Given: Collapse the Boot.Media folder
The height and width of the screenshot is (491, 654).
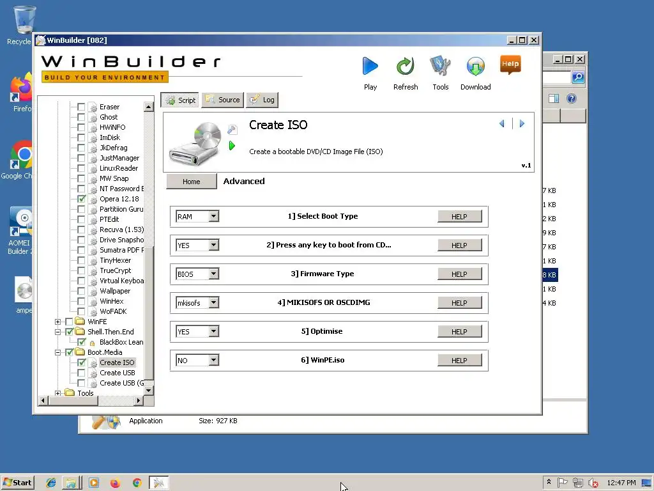Looking at the screenshot, I should click(x=57, y=352).
